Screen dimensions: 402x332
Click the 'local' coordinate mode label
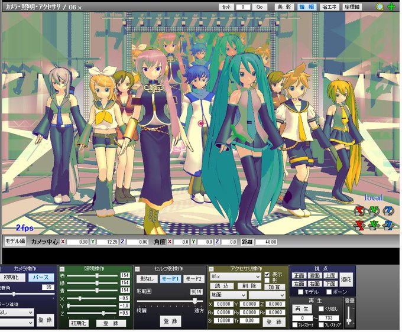click(374, 197)
